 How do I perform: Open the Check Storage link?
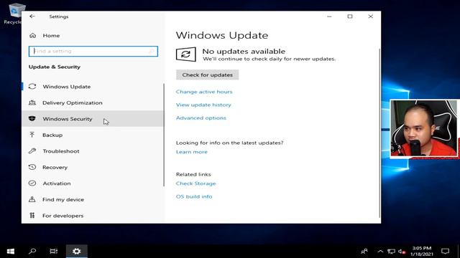(x=195, y=183)
